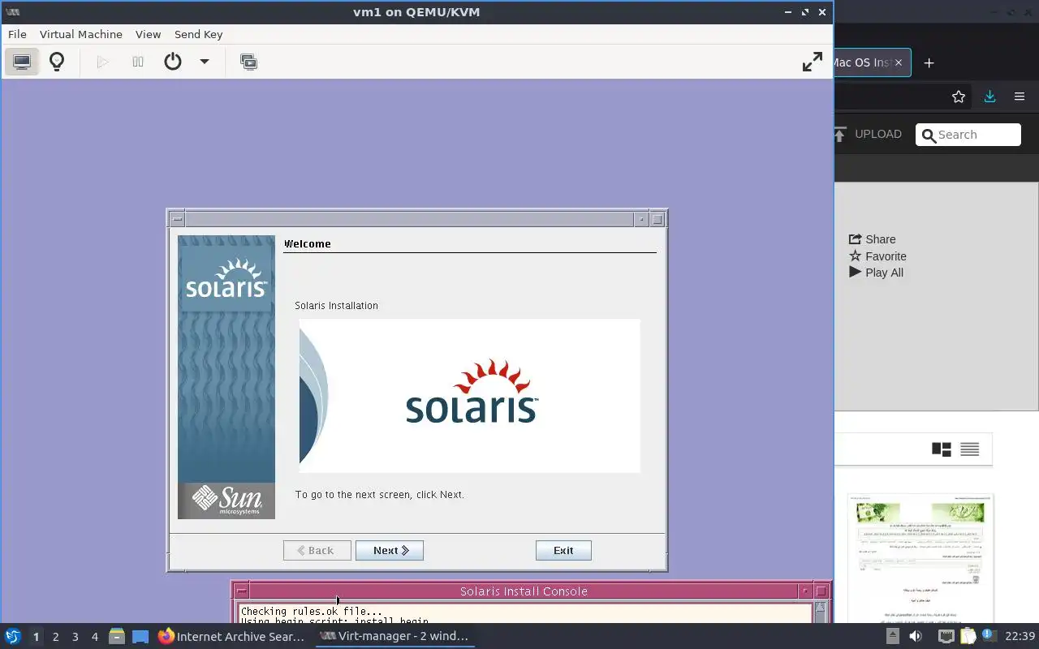Open the update notifier tray icon
The height and width of the screenshot is (649, 1039).
point(989,637)
